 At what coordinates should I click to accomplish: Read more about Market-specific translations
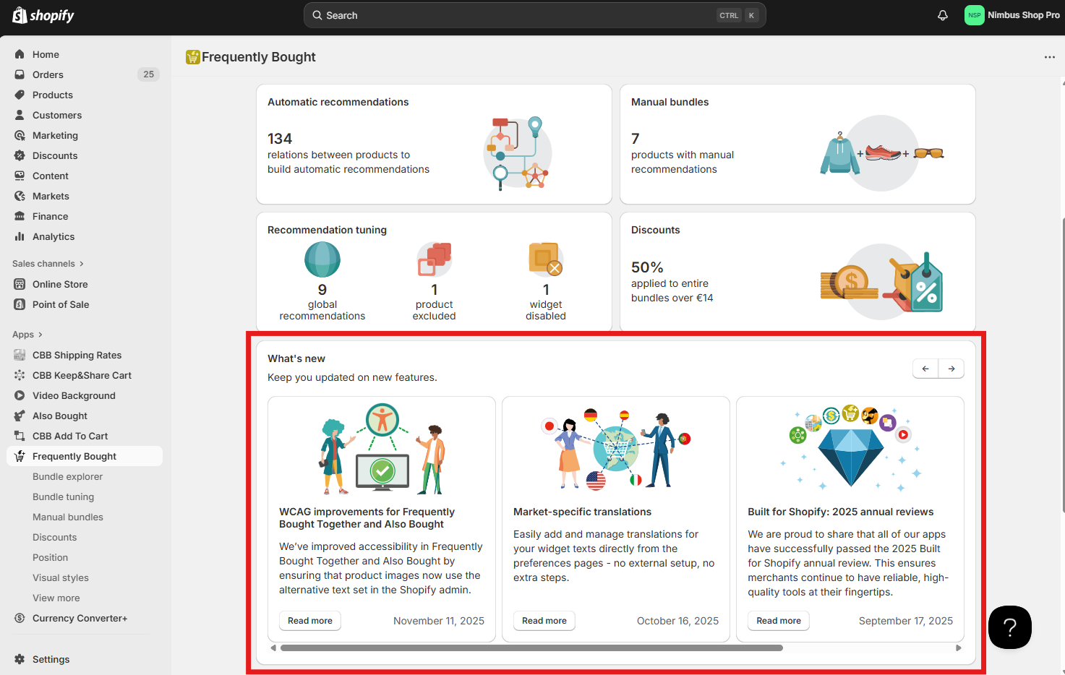[544, 621]
